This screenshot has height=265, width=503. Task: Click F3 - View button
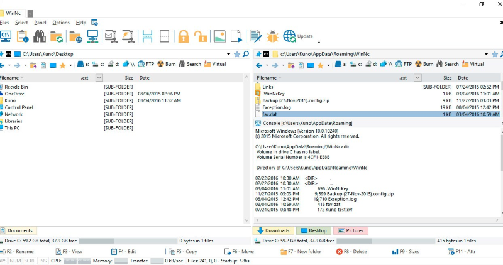69,252
